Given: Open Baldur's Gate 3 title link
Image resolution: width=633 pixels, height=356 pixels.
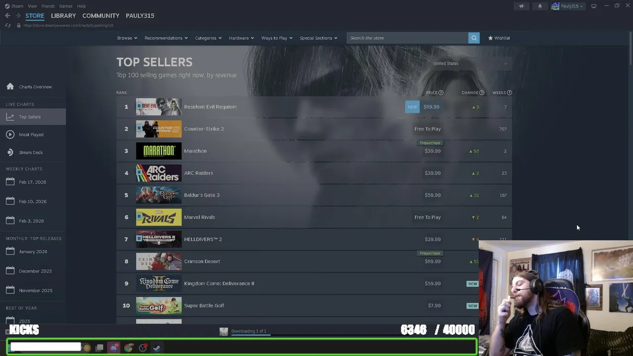Looking at the screenshot, I should [202, 195].
